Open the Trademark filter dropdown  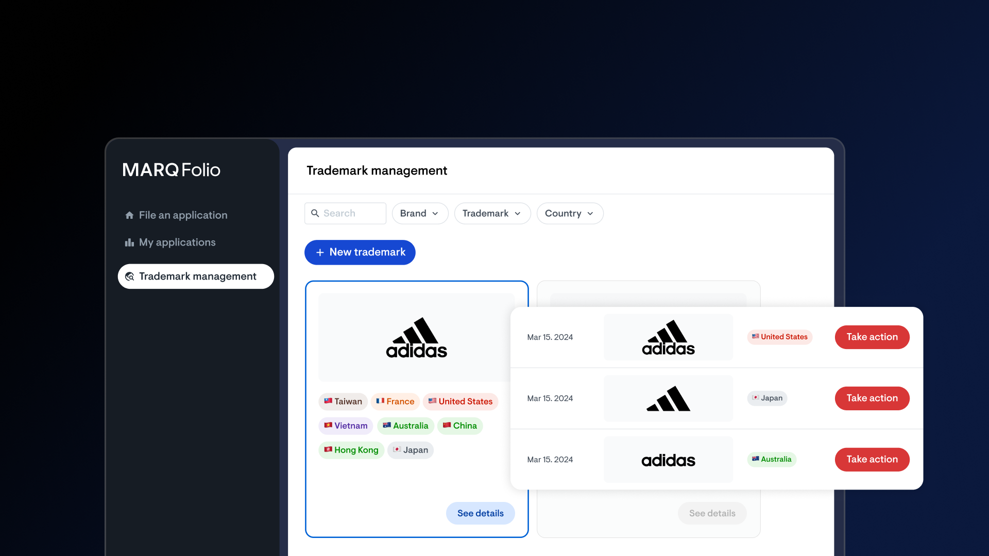coord(492,213)
